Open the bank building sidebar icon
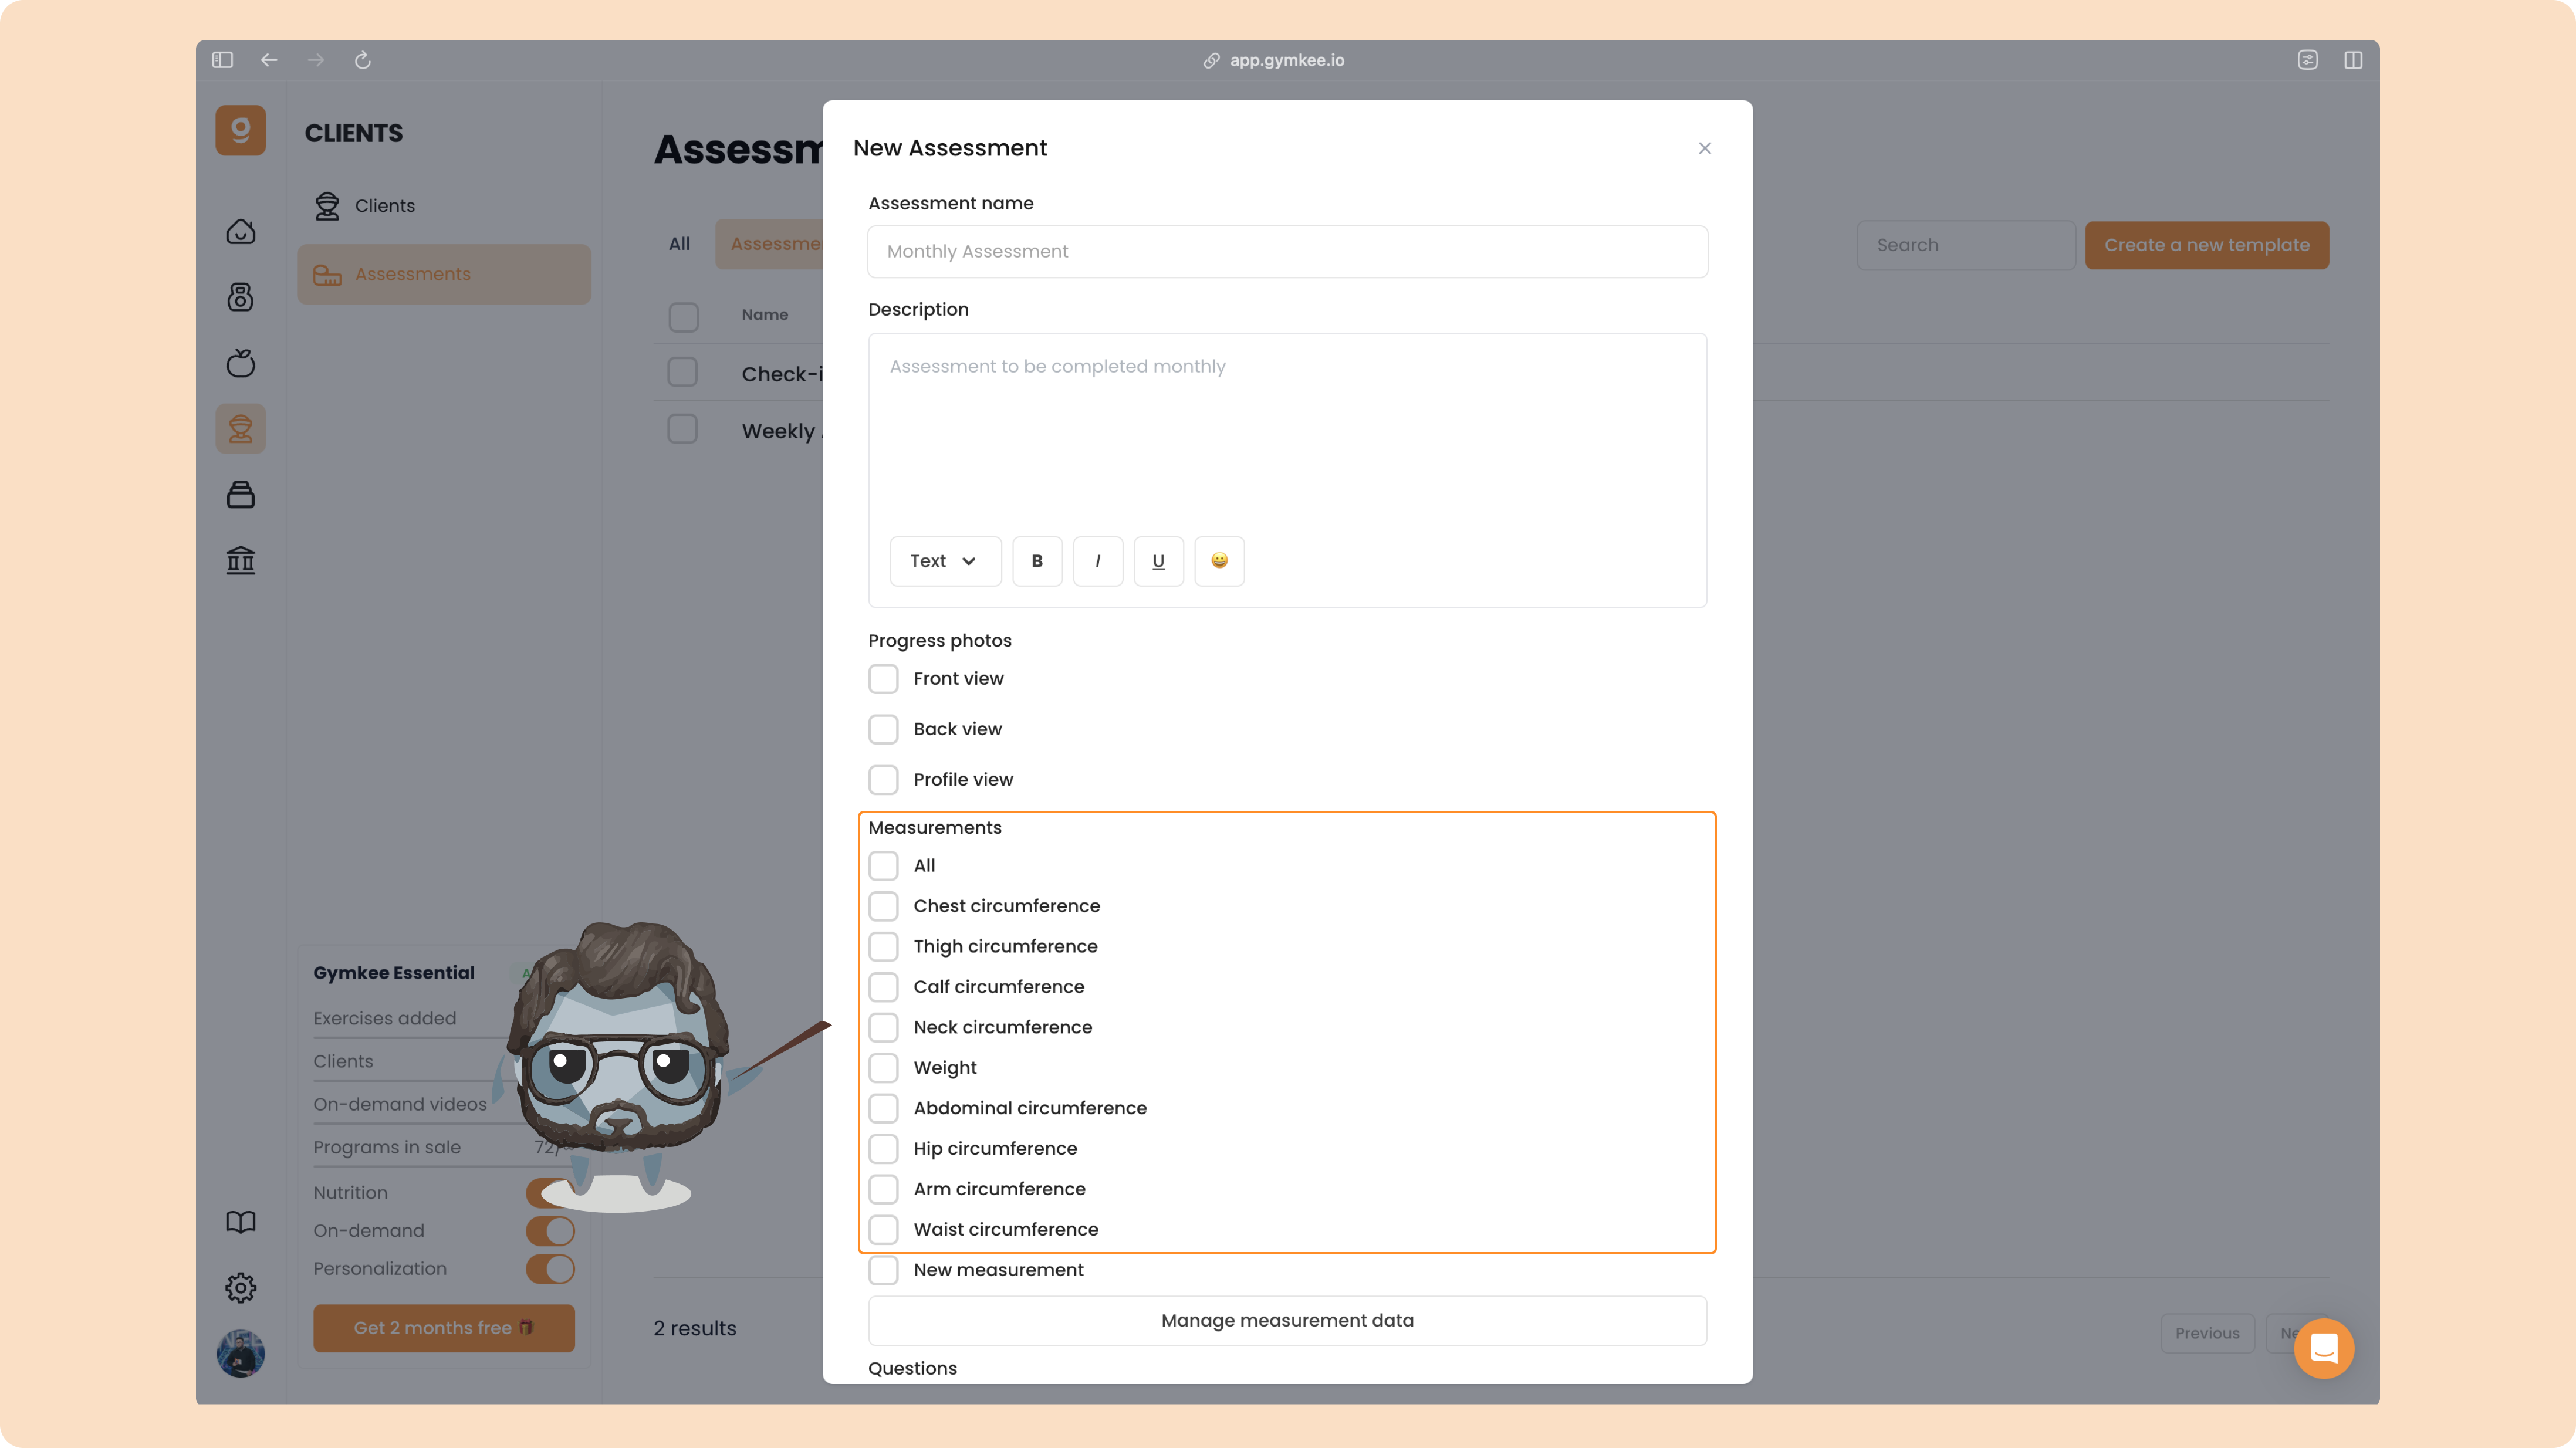Viewport: 2576px width, 1448px height. click(240, 560)
